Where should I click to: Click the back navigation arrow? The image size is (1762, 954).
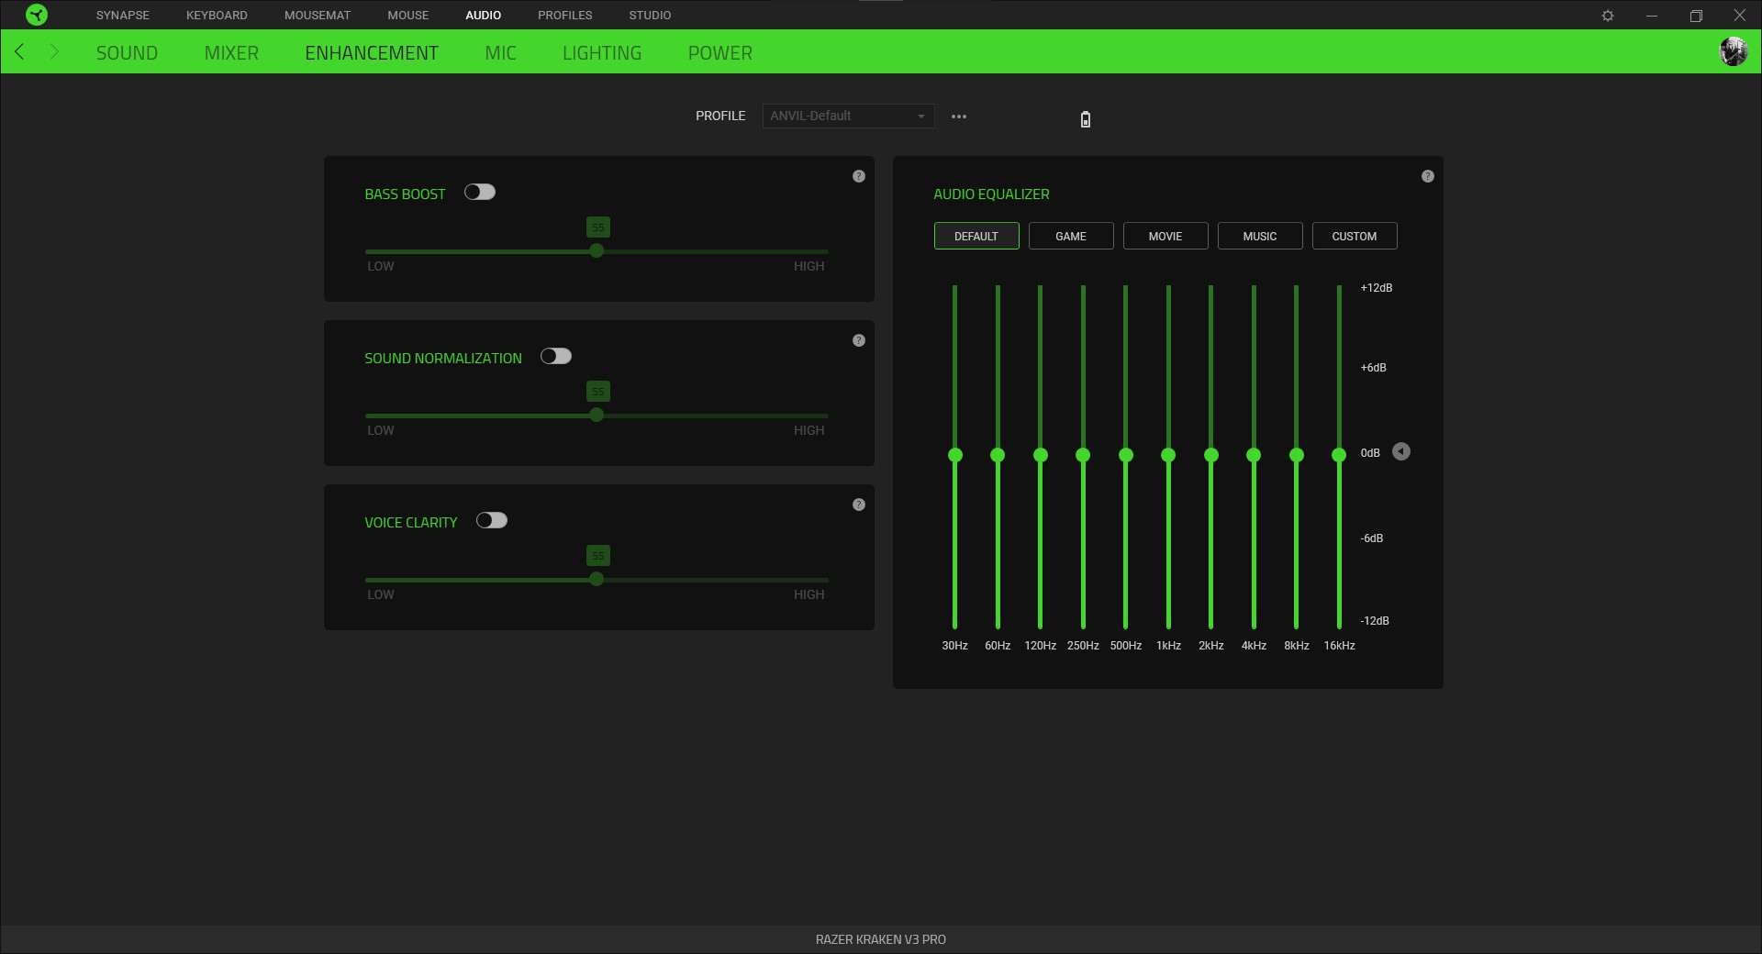[x=19, y=52]
